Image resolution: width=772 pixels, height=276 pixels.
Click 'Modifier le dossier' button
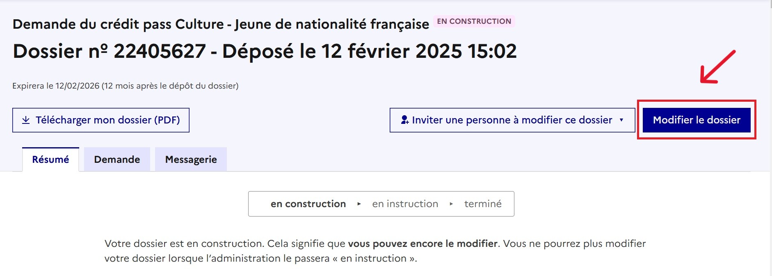point(697,120)
